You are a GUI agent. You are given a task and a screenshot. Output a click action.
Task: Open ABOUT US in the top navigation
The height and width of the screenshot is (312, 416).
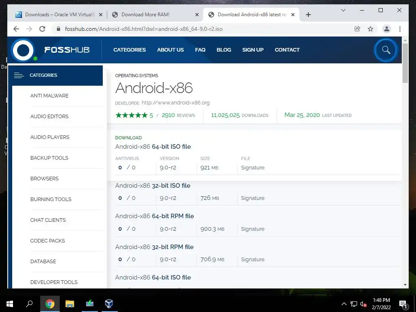tap(170, 50)
